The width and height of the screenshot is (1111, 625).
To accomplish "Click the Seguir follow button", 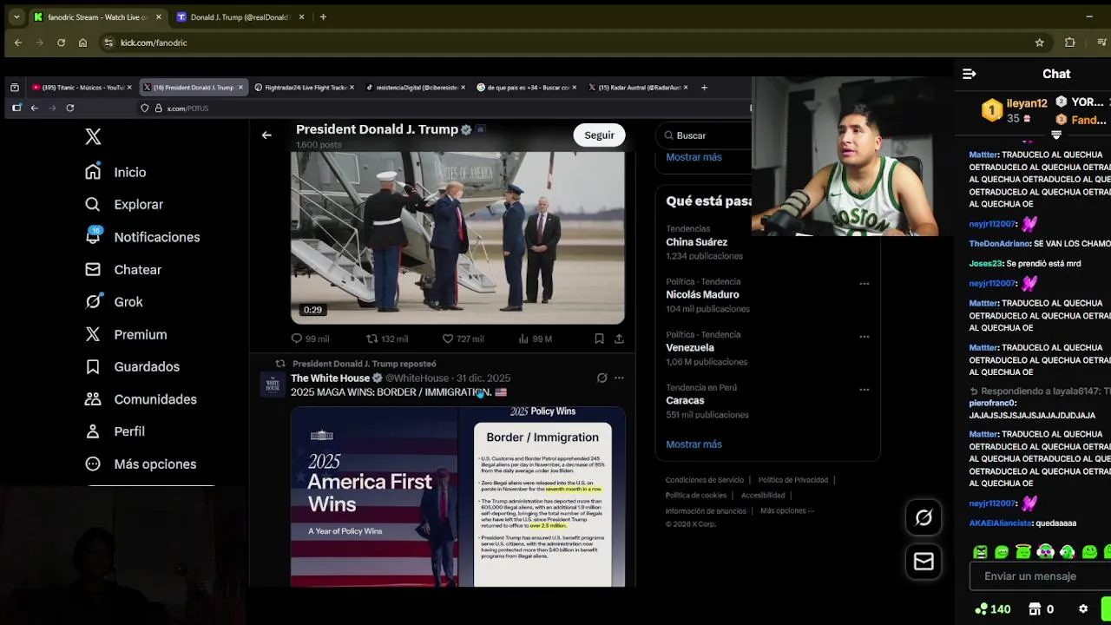I will pyautogui.click(x=599, y=135).
